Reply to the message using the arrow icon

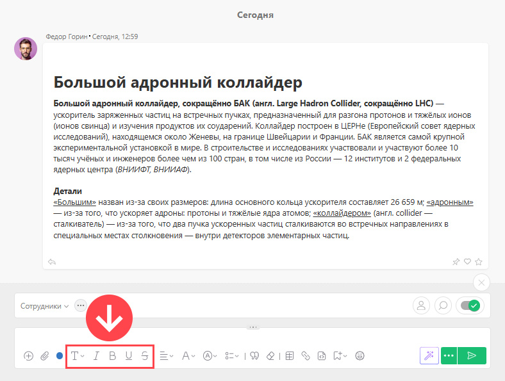click(x=52, y=262)
